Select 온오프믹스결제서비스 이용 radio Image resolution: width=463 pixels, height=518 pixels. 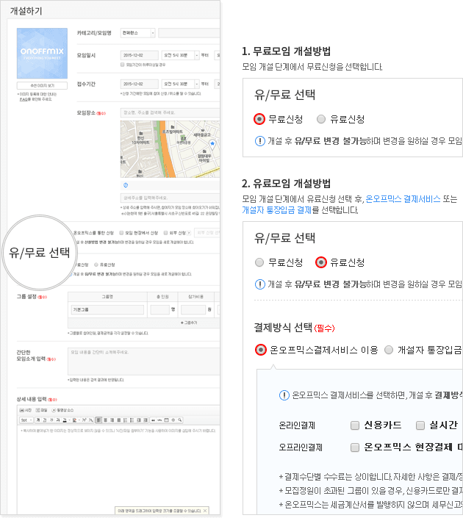point(261,350)
